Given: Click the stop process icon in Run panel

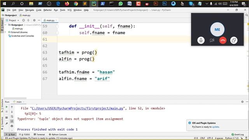Looking at the screenshot, I should click(7, 112).
